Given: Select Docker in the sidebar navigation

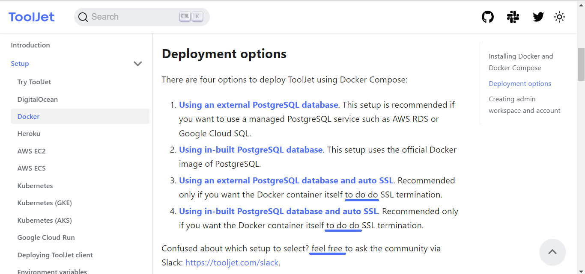Looking at the screenshot, I should tap(28, 116).
